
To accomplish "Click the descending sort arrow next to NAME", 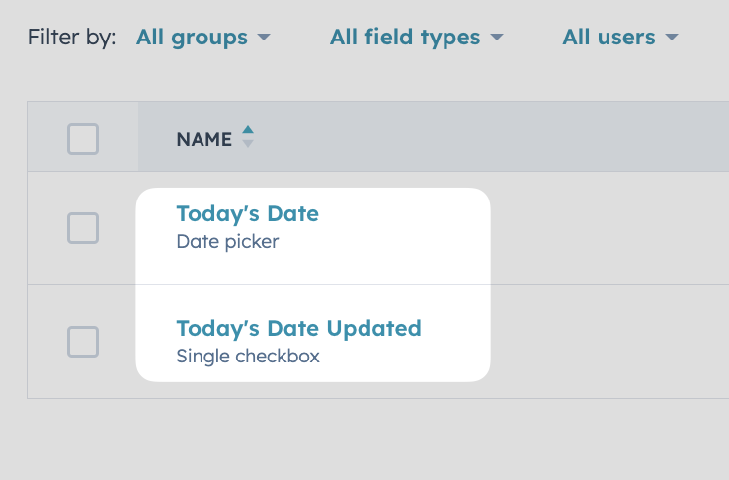I will [x=248, y=144].
